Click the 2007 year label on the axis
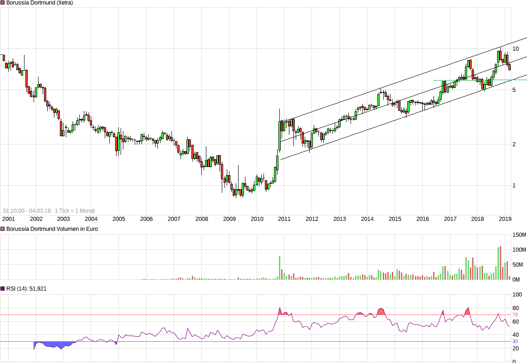 [174, 219]
